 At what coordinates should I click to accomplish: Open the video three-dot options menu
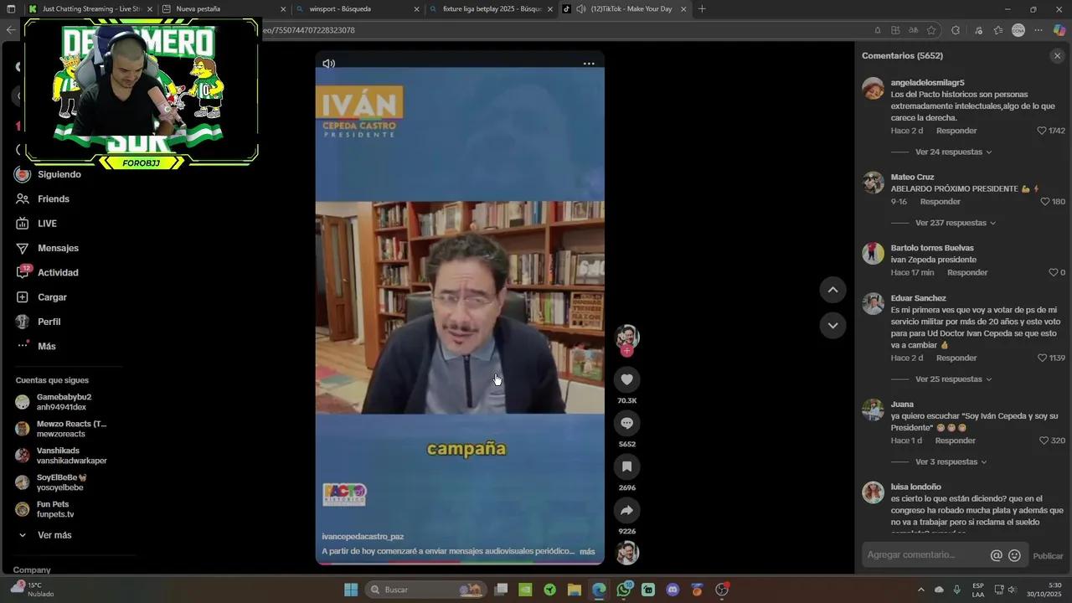(589, 64)
